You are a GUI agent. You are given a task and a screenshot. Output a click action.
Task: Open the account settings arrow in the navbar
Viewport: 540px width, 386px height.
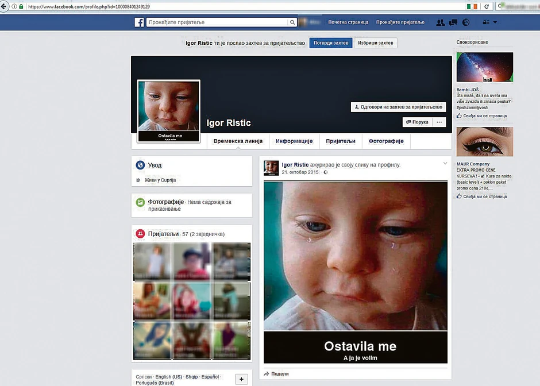point(495,22)
